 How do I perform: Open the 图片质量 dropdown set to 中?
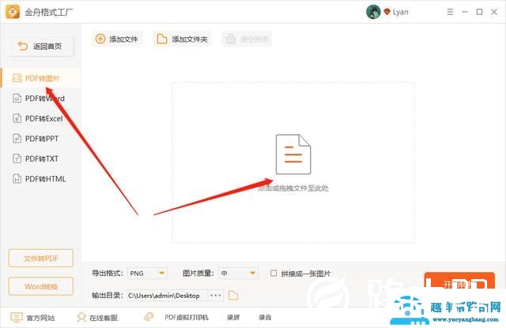238,274
